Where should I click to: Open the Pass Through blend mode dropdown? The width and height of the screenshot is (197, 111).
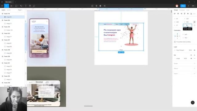point(180,50)
